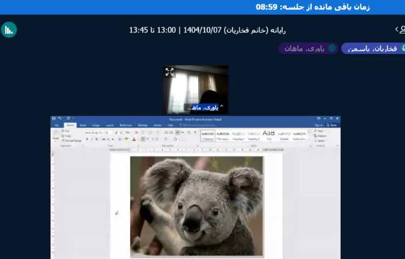405x259 pixels.
Task: Apply Bold formatting in Word
Action: [87, 139]
